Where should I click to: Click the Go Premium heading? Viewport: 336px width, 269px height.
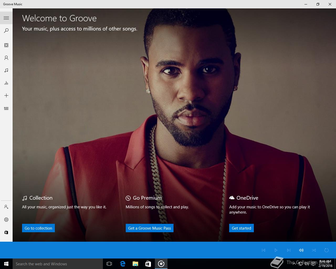(x=147, y=198)
